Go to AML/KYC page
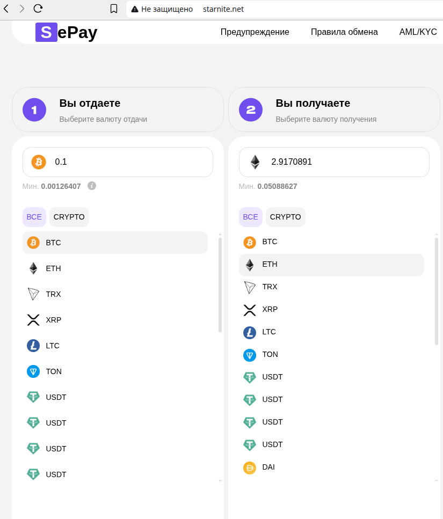Viewport: 443px width, 519px height. (418, 32)
